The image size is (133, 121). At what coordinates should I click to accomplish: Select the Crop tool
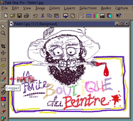pyautogui.click(x=3, y=46)
